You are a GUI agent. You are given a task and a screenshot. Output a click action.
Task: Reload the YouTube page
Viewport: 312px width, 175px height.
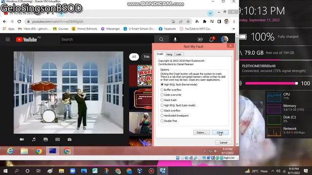pyautogui.click(x=19, y=21)
